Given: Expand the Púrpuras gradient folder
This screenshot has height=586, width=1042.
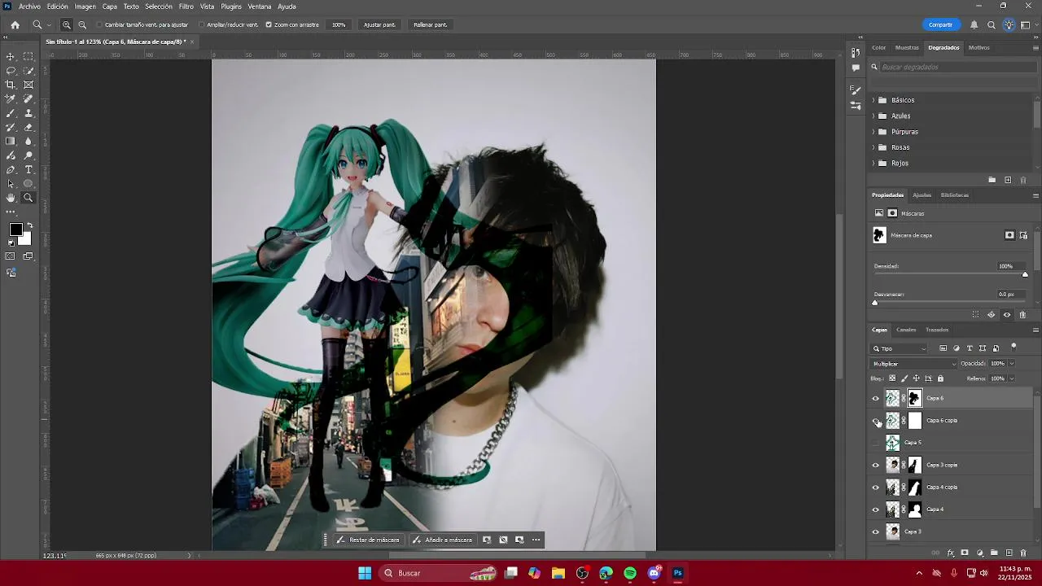Looking at the screenshot, I should (873, 132).
